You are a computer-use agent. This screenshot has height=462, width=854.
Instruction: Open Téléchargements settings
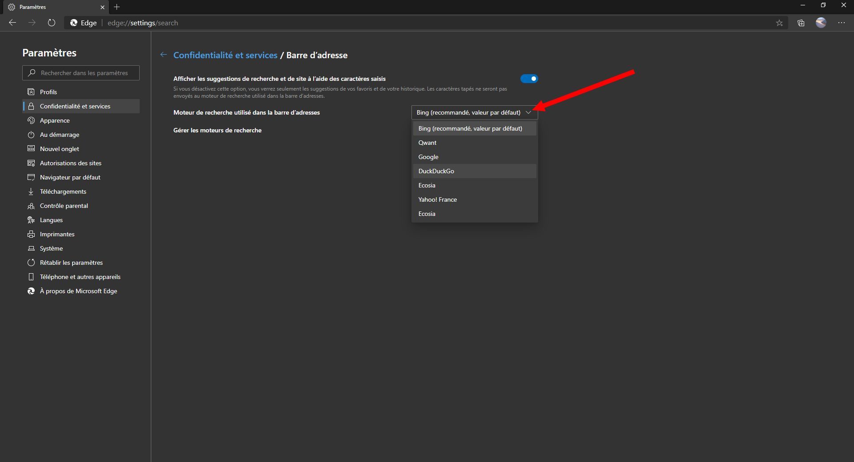(81, 191)
